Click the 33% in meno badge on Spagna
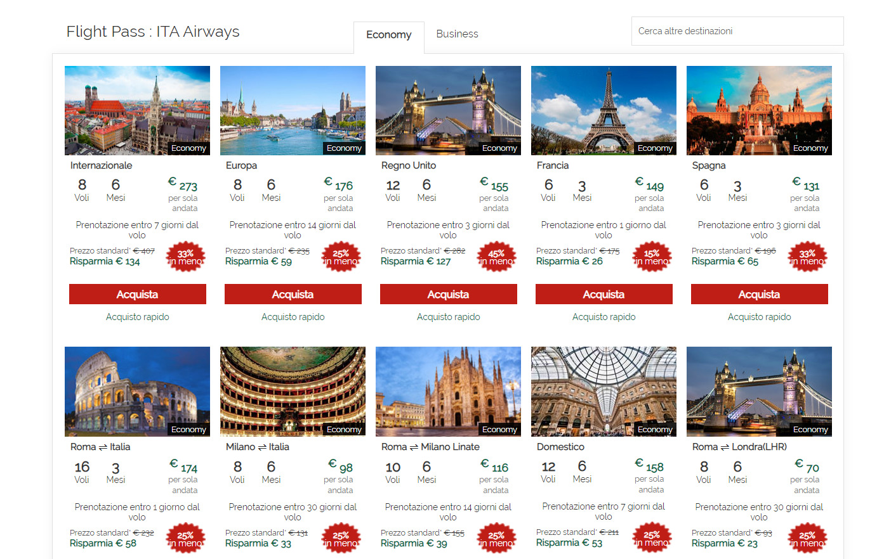884x559 pixels. [807, 257]
